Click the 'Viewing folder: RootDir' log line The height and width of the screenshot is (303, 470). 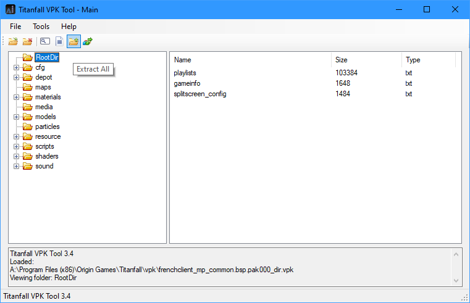(x=43, y=278)
